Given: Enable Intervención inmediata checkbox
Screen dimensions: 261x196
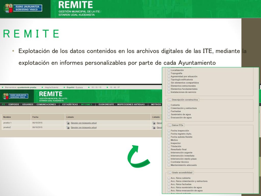Looking at the screenshot, I should [x=169, y=156].
